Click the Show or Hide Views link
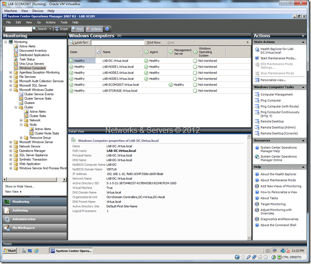This screenshot has width=311, height=264. [19, 186]
